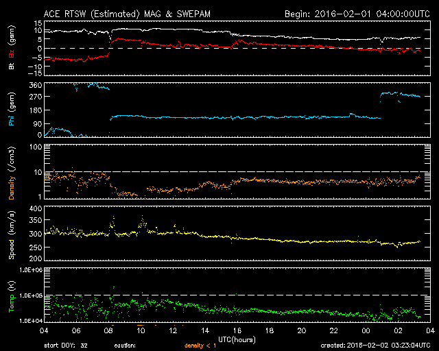
Task: Select the cyan "Phi" axis label
Action: [12, 119]
